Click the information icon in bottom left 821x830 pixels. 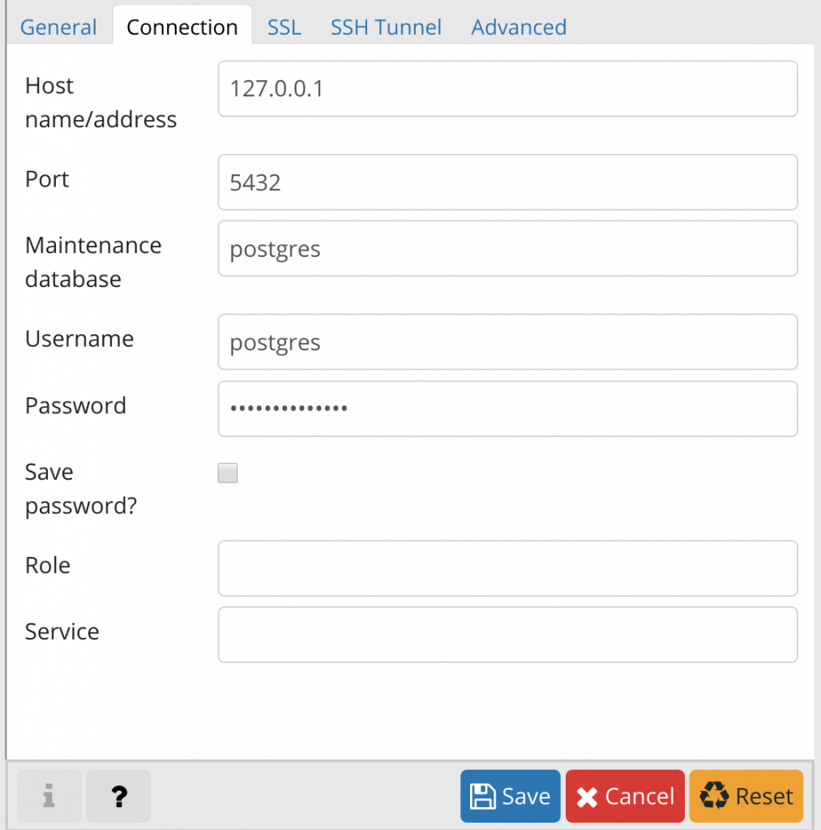pyautogui.click(x=48, y=796)
